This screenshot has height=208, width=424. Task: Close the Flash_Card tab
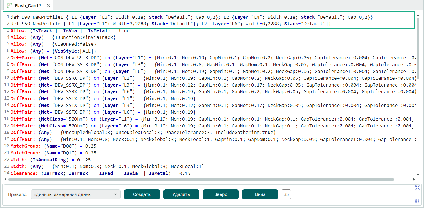point(48,5)
